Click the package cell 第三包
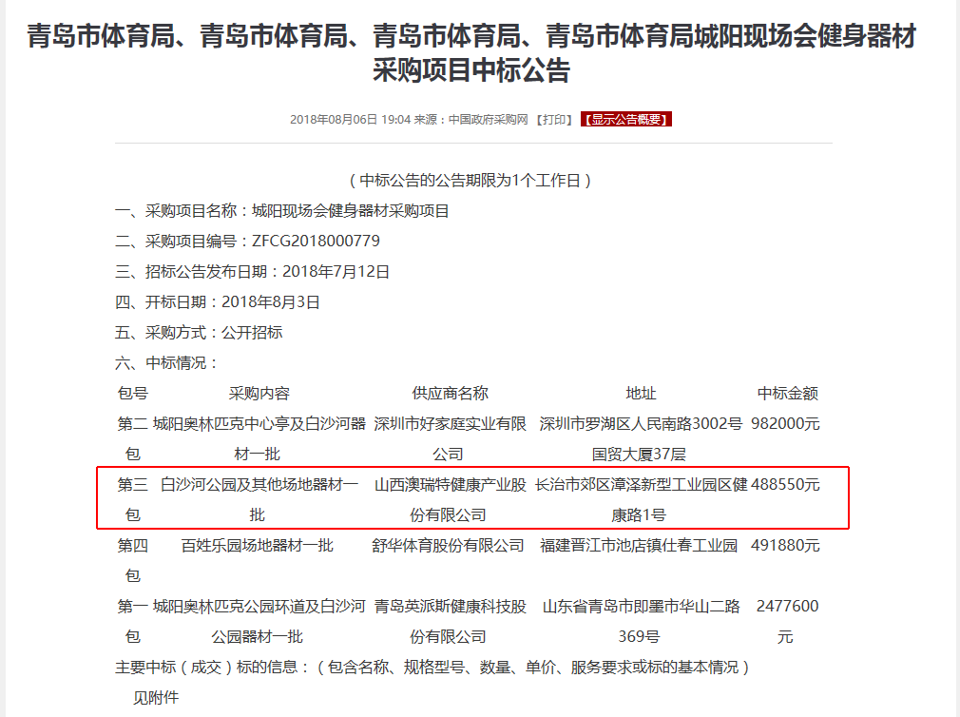 pyautogui.click(x=133, y=499)
